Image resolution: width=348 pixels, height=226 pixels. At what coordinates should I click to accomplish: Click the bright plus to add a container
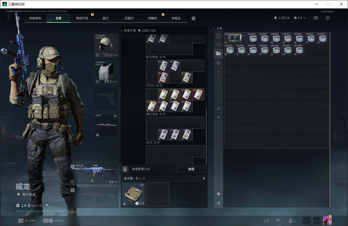[219, 72]
